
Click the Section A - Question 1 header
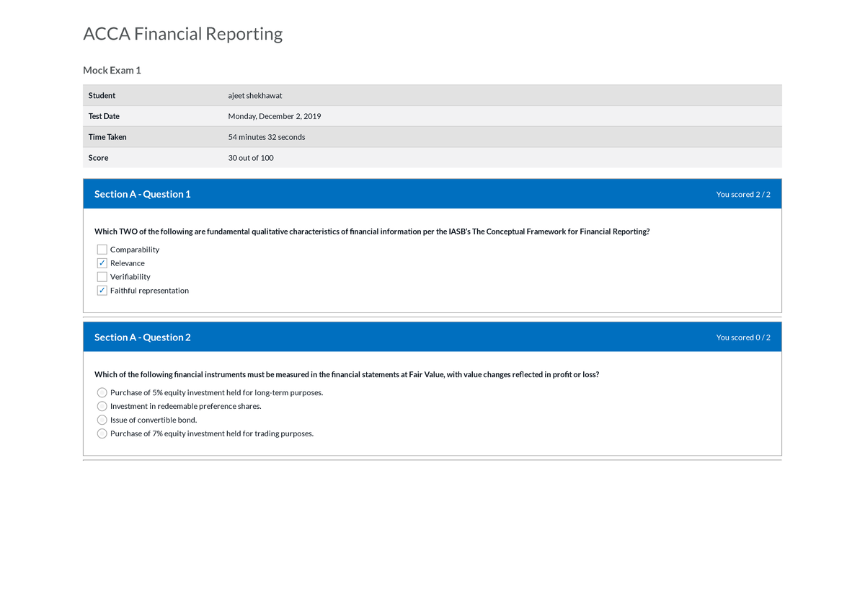142,193
